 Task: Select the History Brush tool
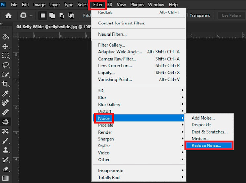coord(5,159)
